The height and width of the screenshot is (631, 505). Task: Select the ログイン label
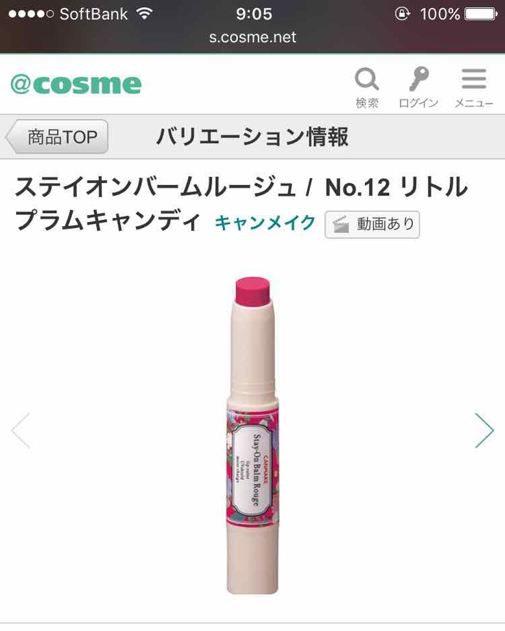pyautogui.click(x=418, y=103)
